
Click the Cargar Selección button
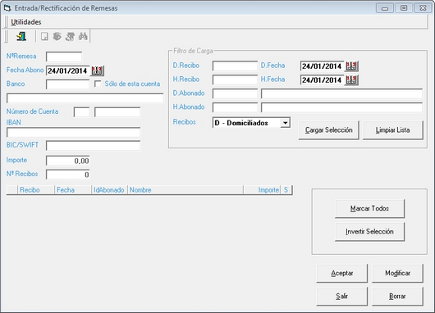click(x=329, y=130)
